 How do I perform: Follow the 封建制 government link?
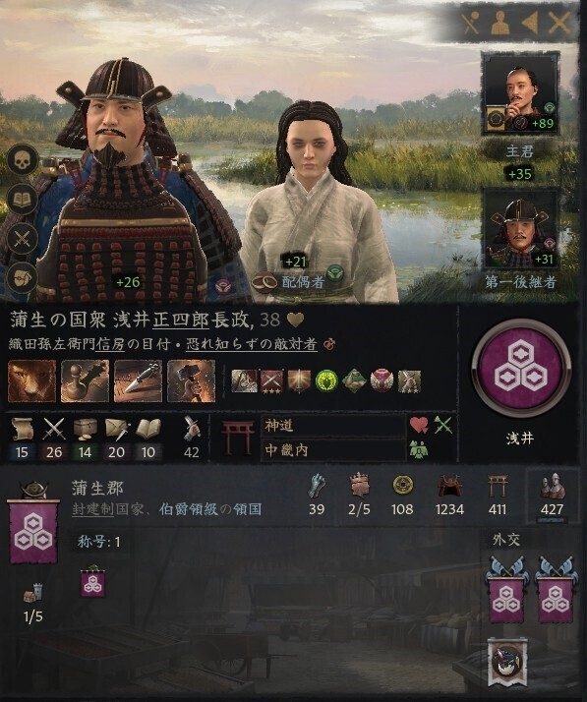(92, 509)
